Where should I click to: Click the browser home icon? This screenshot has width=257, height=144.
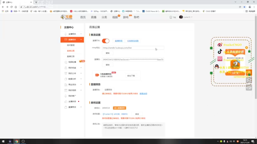point(16,7)
